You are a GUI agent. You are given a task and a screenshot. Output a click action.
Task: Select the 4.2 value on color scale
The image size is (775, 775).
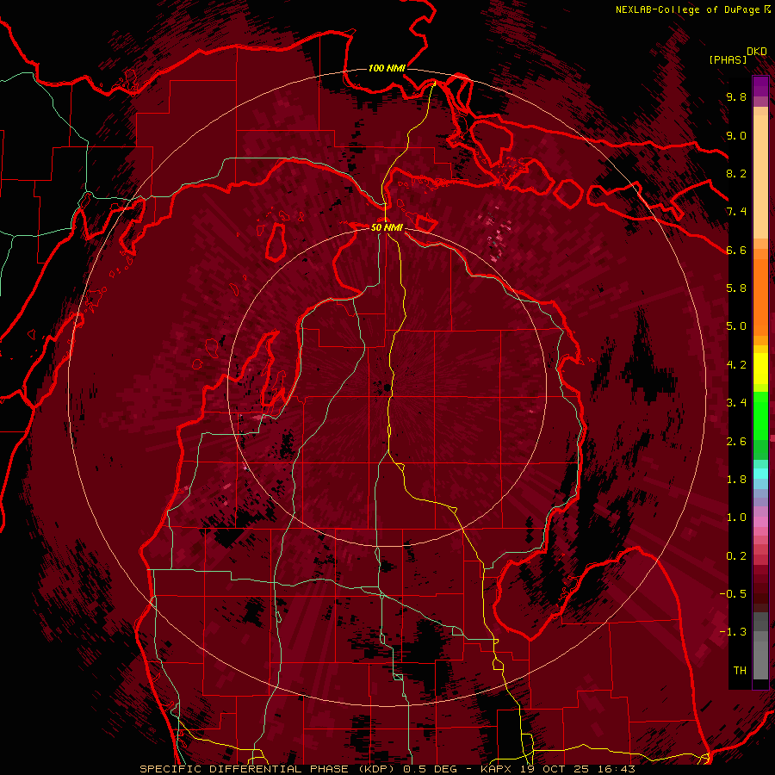coord(736,365)
